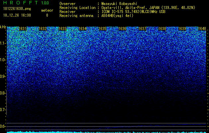The width and height of the screenshot is (209, 133).
Task: Click observer name Masayuki Kobayashi
Action: 119,4
